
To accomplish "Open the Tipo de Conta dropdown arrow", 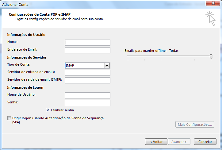I will coord(107,65).
